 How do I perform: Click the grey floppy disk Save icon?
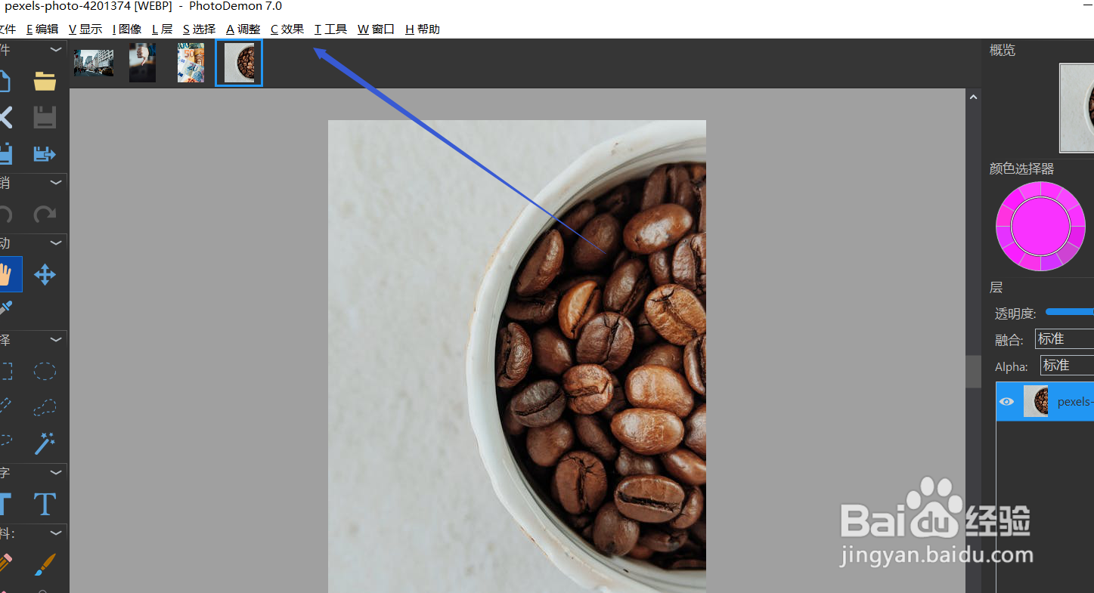click(45, 117)
